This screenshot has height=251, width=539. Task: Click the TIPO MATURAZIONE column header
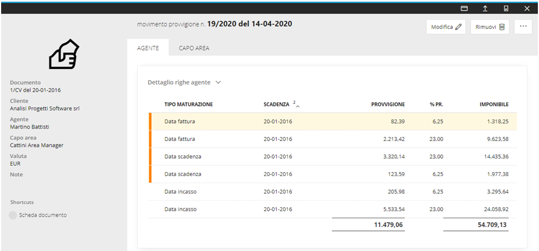[x=189, y=104]
